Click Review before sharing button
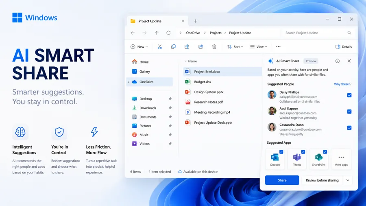Image resolution: width=366 pixels, height=206 pixels. click(322, 180)
